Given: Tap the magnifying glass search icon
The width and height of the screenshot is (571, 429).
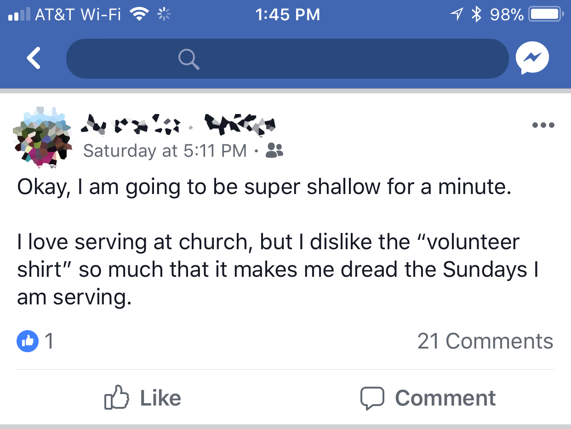Looking at the screenshot, I should 188,59.
